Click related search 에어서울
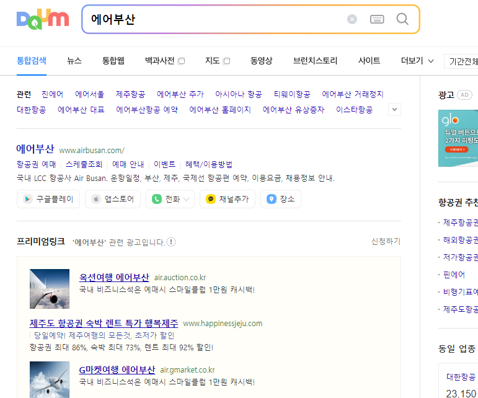This screenshot has width=478, height=398. coord(90,94)
